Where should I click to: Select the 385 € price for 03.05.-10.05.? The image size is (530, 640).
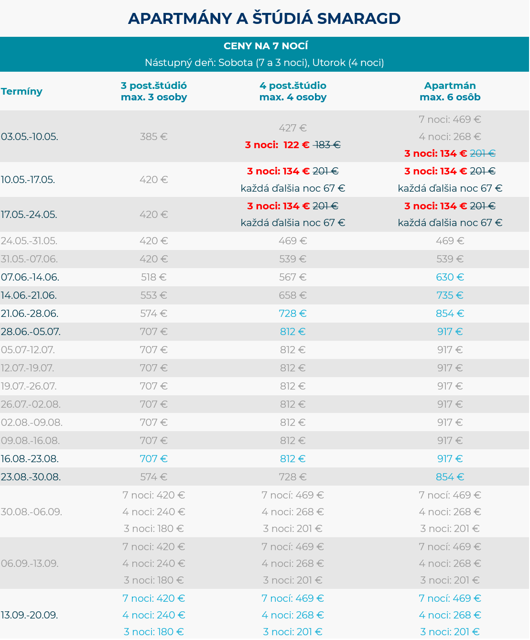pyautogui.click(x=153, y=137)
